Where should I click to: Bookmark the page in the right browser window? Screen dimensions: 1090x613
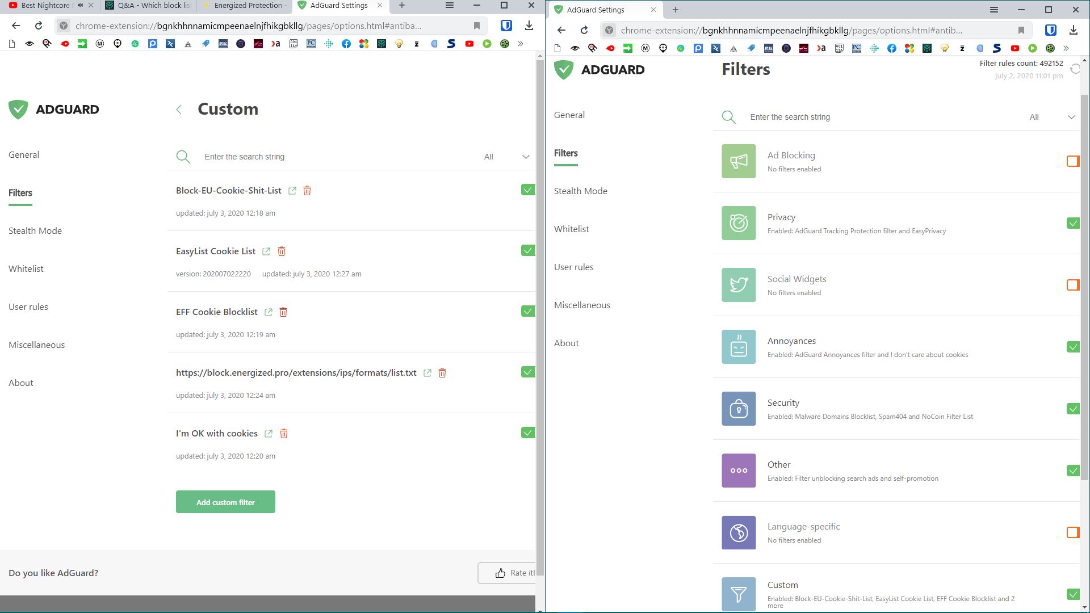click(x=1021, y=30)
